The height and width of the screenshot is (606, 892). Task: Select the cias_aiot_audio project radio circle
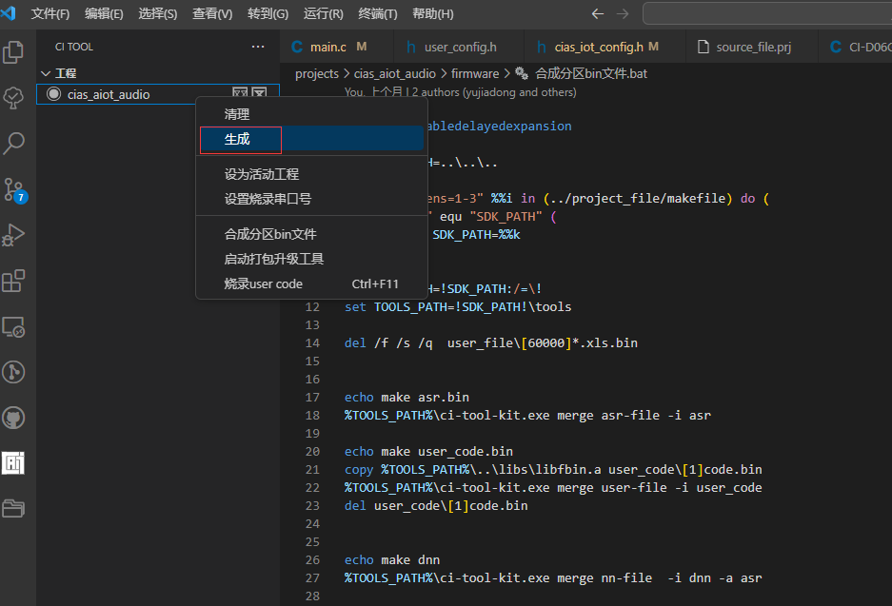coord(53,94)
